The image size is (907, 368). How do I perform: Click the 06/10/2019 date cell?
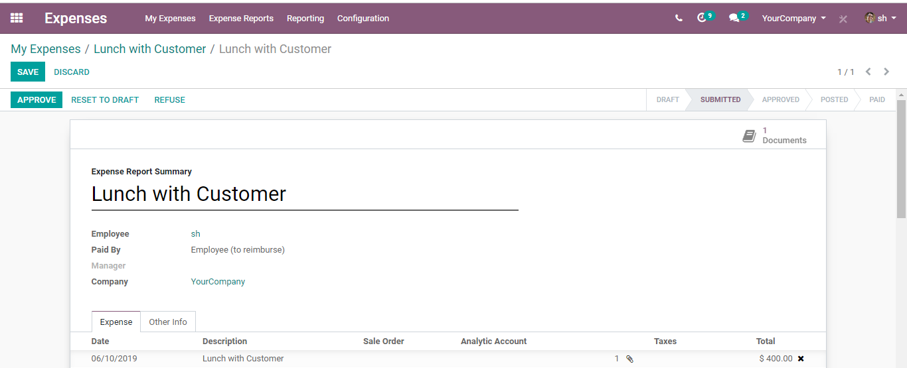[x=114, y=359]
